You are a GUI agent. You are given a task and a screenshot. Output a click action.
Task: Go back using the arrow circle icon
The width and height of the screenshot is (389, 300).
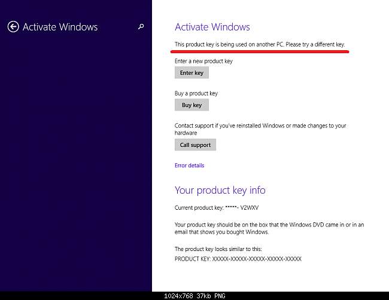pos(13,27)
